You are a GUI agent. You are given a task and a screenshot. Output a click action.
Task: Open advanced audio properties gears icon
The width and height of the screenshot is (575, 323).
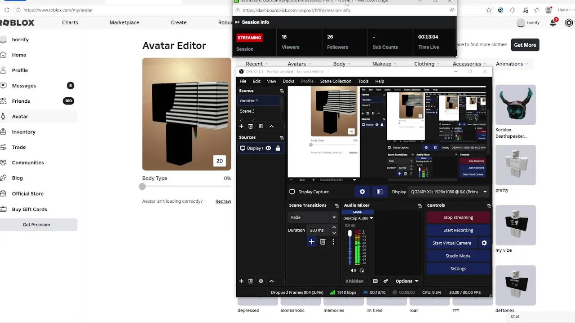coord(385,281)
